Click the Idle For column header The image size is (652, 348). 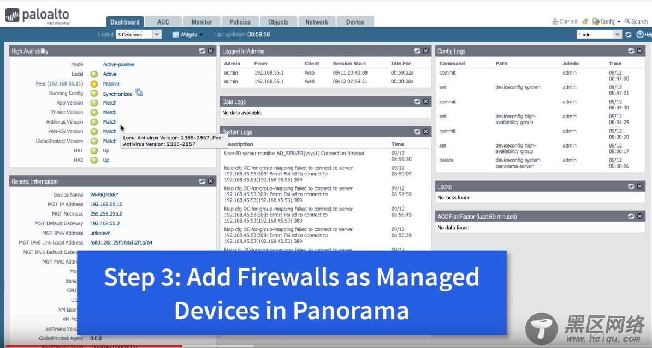click(x=401, y=64)
